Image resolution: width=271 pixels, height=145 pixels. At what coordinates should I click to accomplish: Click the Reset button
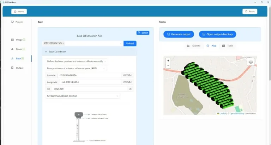pos(250,11)
